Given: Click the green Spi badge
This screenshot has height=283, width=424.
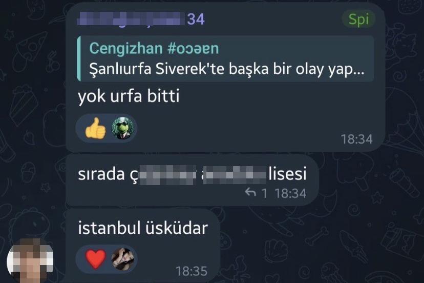Looking at the screenshot, I should (358, 19).
